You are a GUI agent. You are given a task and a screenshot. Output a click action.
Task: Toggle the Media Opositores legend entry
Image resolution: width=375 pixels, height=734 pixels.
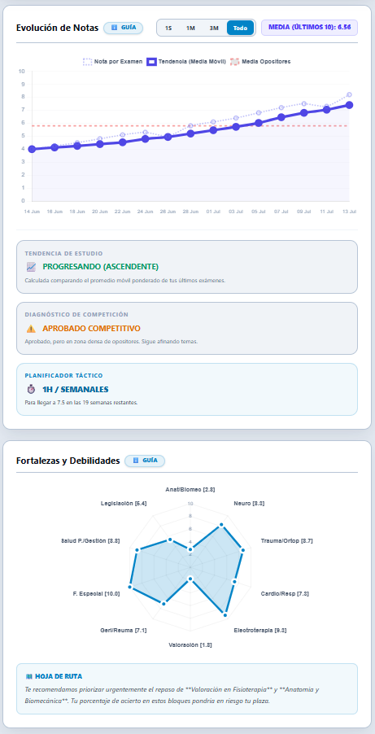pos(260,61)
